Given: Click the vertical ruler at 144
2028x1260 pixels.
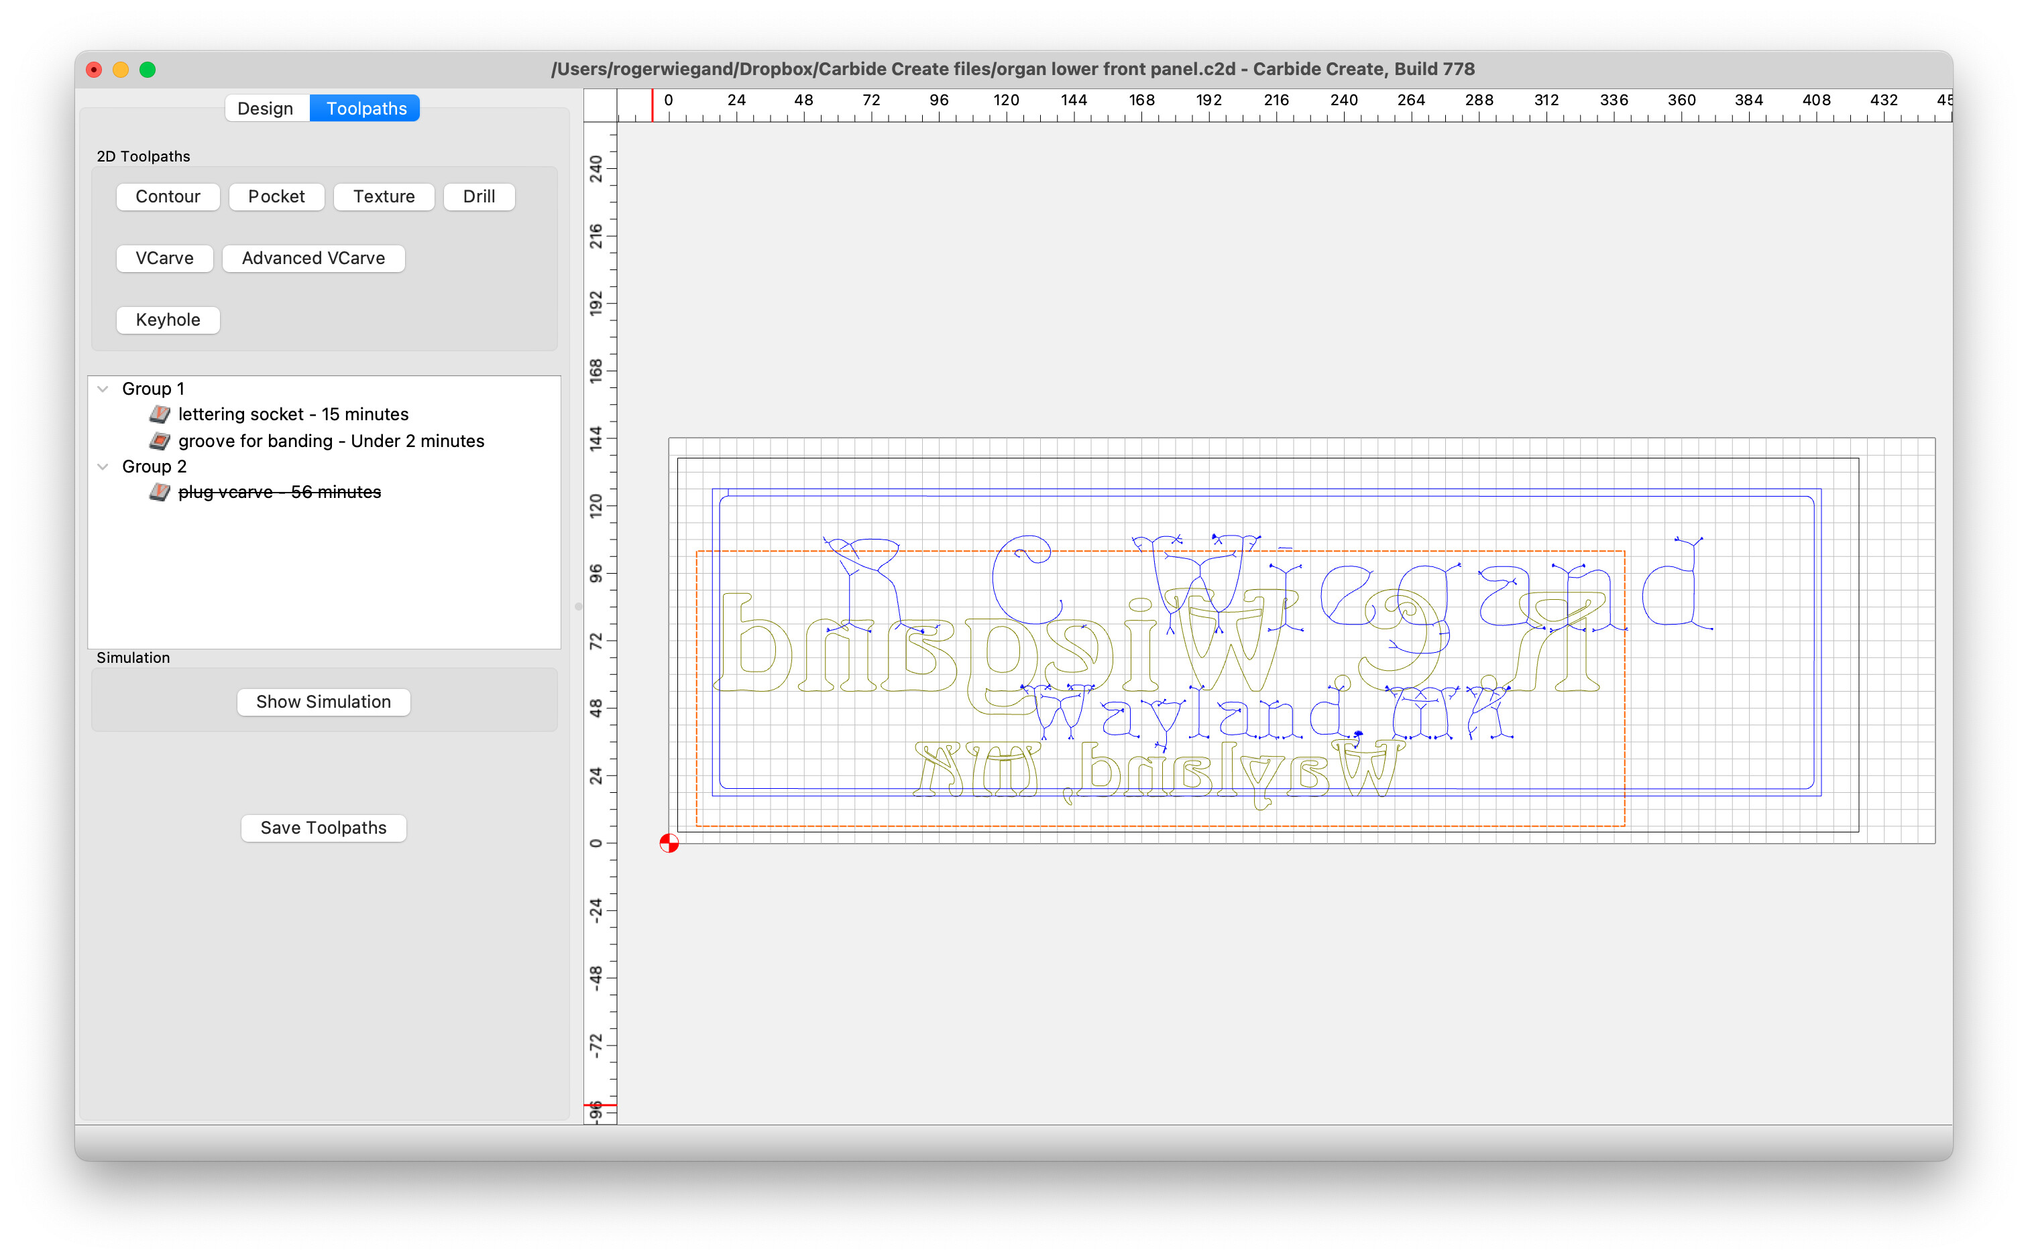Looking at the screenshot, I should (596, 438).
